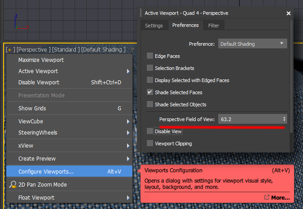Click the SteeringWheels menu item
303x209 pixels.
(x=70, y=133)
